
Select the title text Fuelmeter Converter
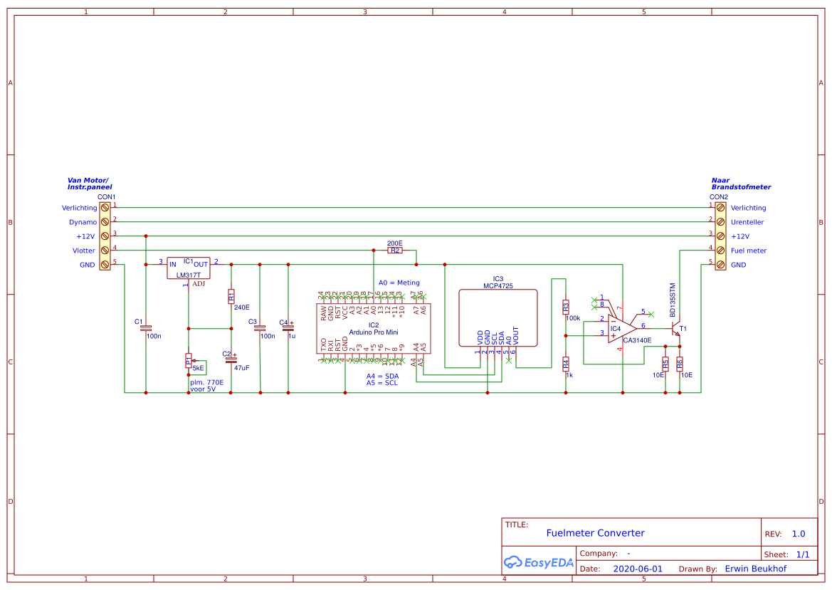click(596, 532)
